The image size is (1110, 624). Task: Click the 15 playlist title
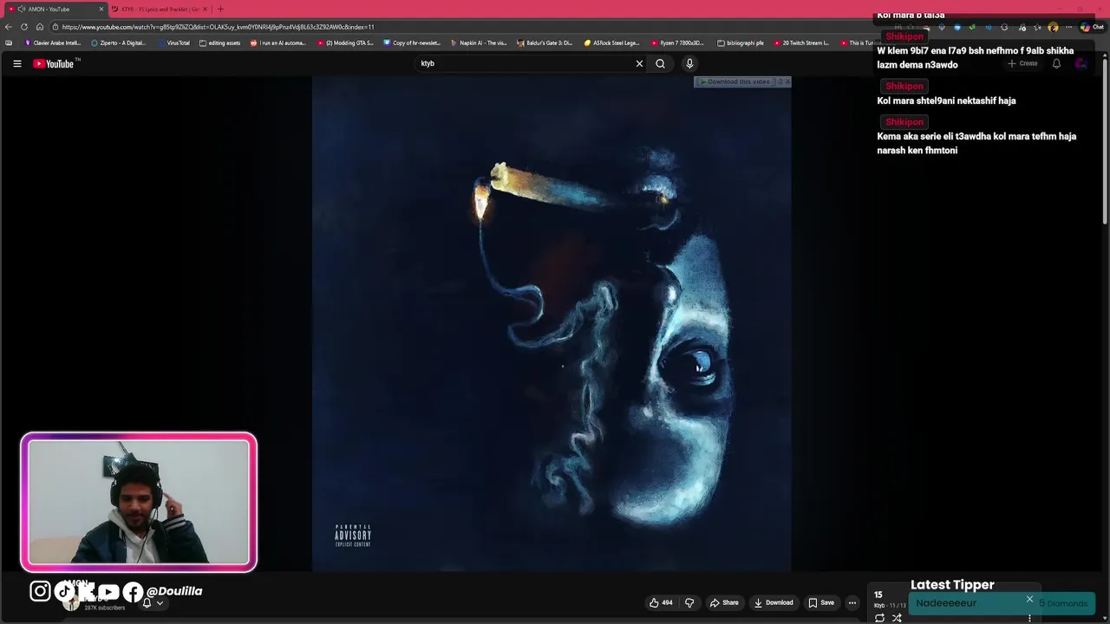(x=878, y=595)
